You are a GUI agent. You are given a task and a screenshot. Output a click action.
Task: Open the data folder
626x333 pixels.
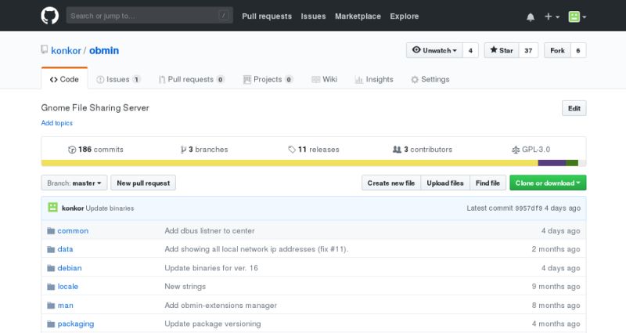coord(65,249)
